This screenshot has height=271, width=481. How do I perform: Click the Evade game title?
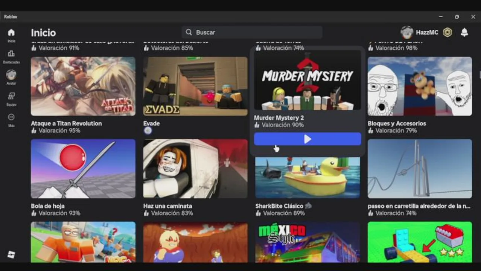point(151,123)
